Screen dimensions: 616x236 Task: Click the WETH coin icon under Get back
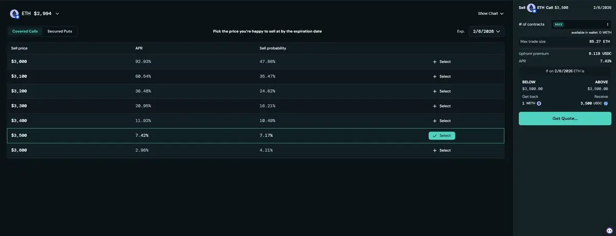[x=539, y=104]
